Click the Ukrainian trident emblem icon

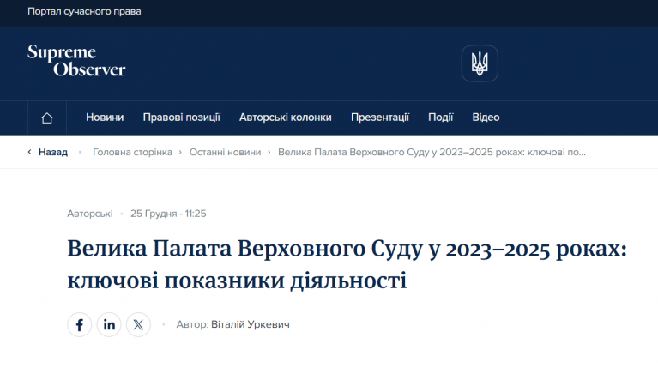click(x=479, y=63)
